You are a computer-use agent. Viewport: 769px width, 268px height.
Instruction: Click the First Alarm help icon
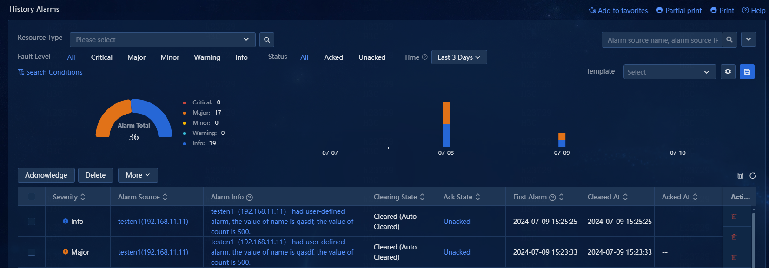(552, 198)
